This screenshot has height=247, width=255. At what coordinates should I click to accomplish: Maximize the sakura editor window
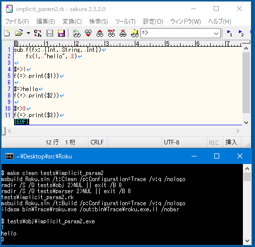(216, 9)
